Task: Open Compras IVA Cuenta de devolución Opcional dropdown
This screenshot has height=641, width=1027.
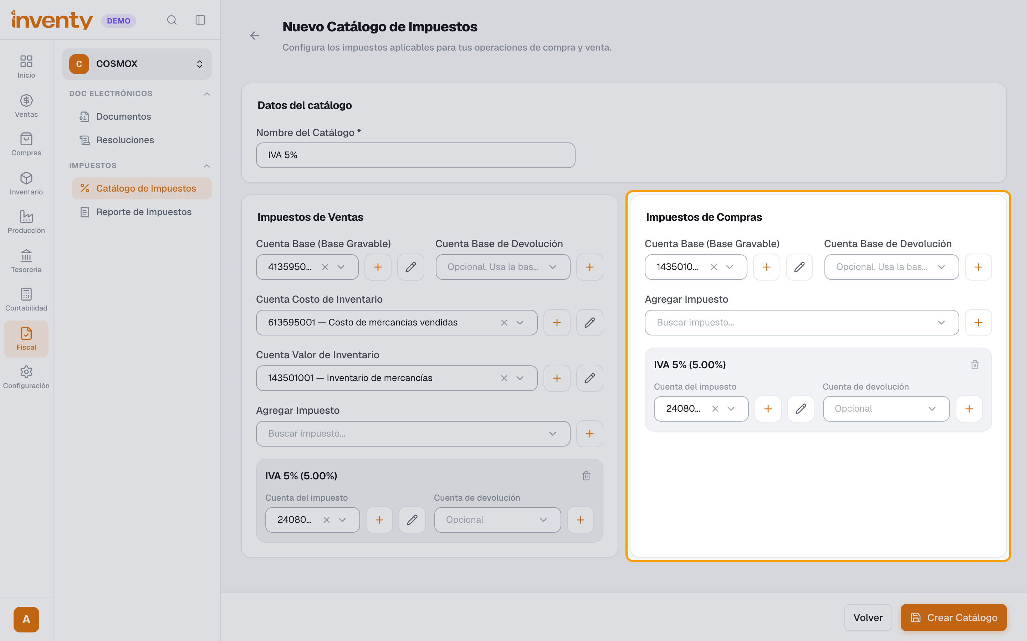Action: [x=886, y=409]
